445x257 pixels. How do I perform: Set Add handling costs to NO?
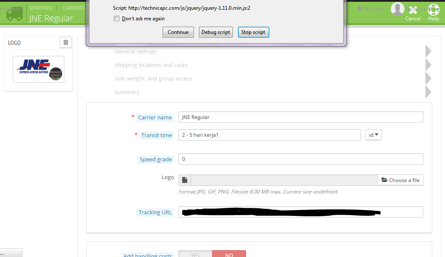coord(229,254)
